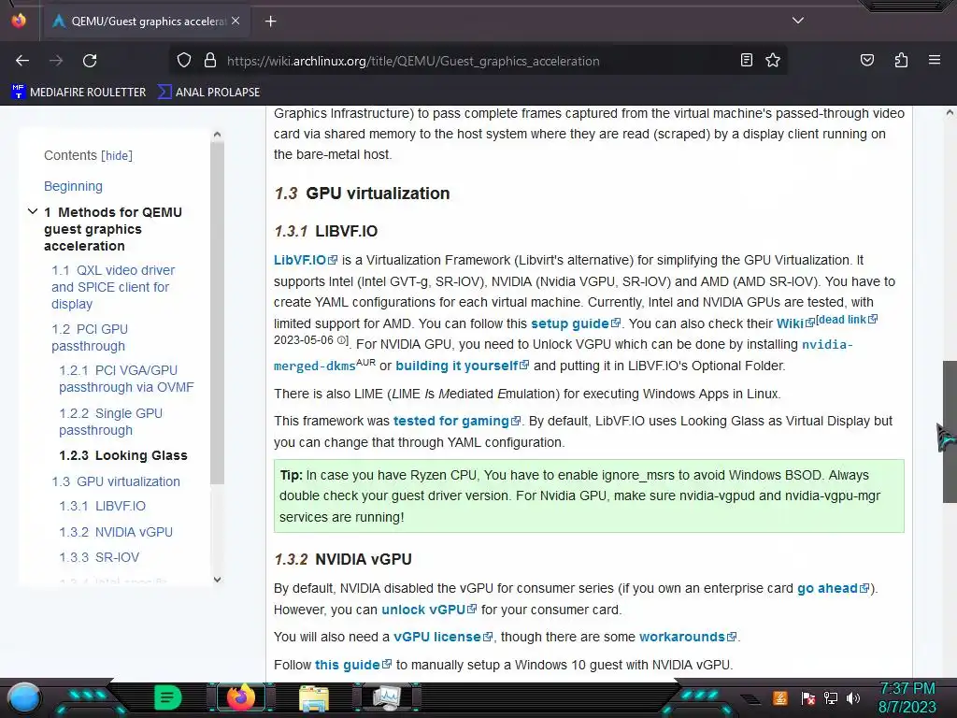This screenshot has height=718, width=957.
Task: Jump to Beginning in contents
Action: (x=73, y=186)
